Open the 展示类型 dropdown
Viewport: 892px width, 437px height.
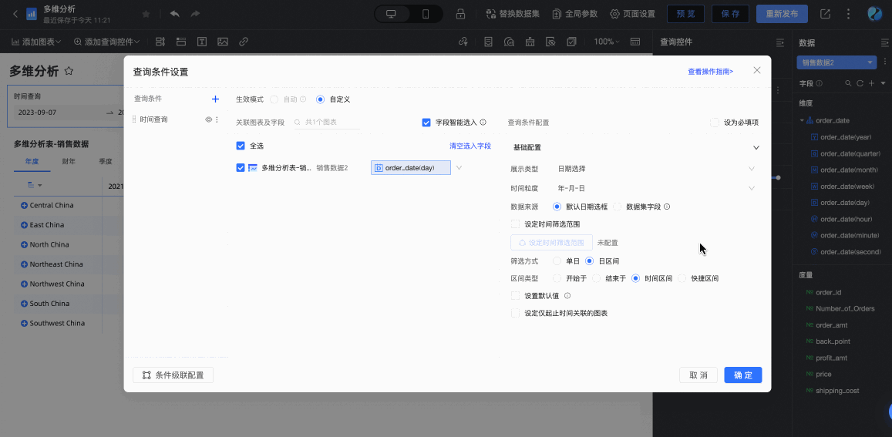(x=655, y=168)
